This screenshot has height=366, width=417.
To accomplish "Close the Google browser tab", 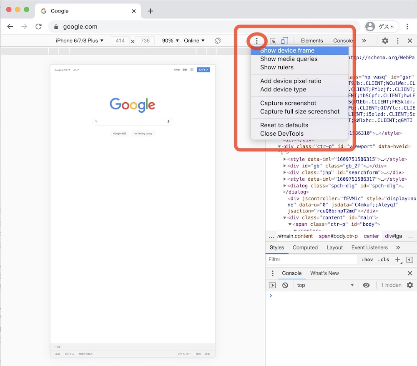I will (134, 11).
